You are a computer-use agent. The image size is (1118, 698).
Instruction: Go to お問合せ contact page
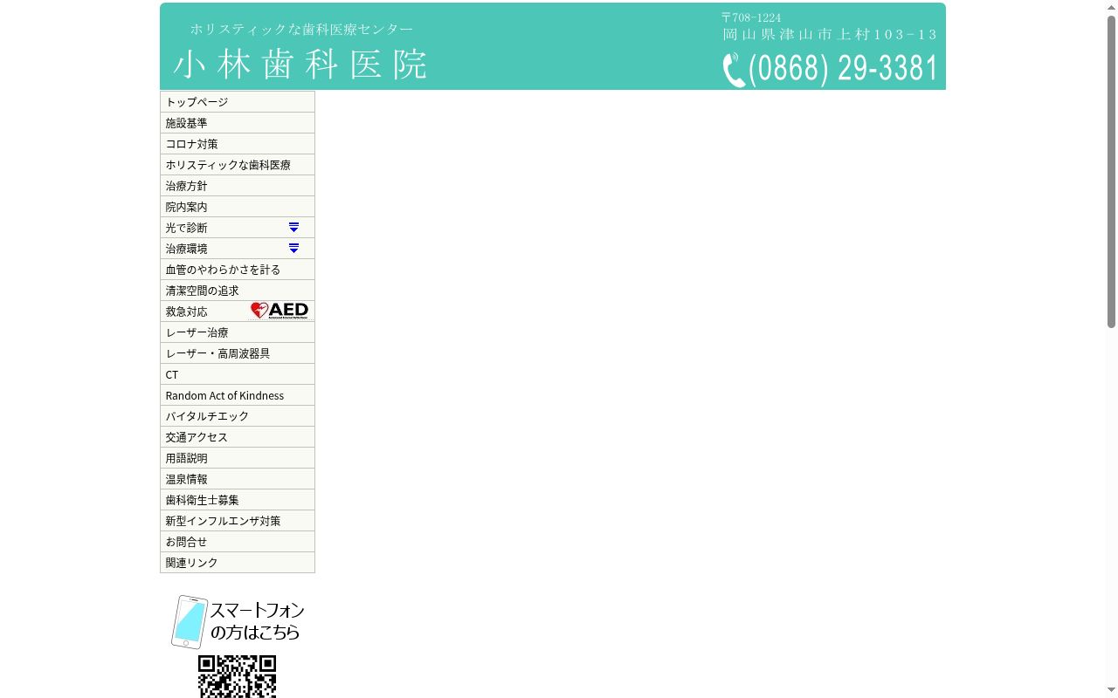pos(238,542)
